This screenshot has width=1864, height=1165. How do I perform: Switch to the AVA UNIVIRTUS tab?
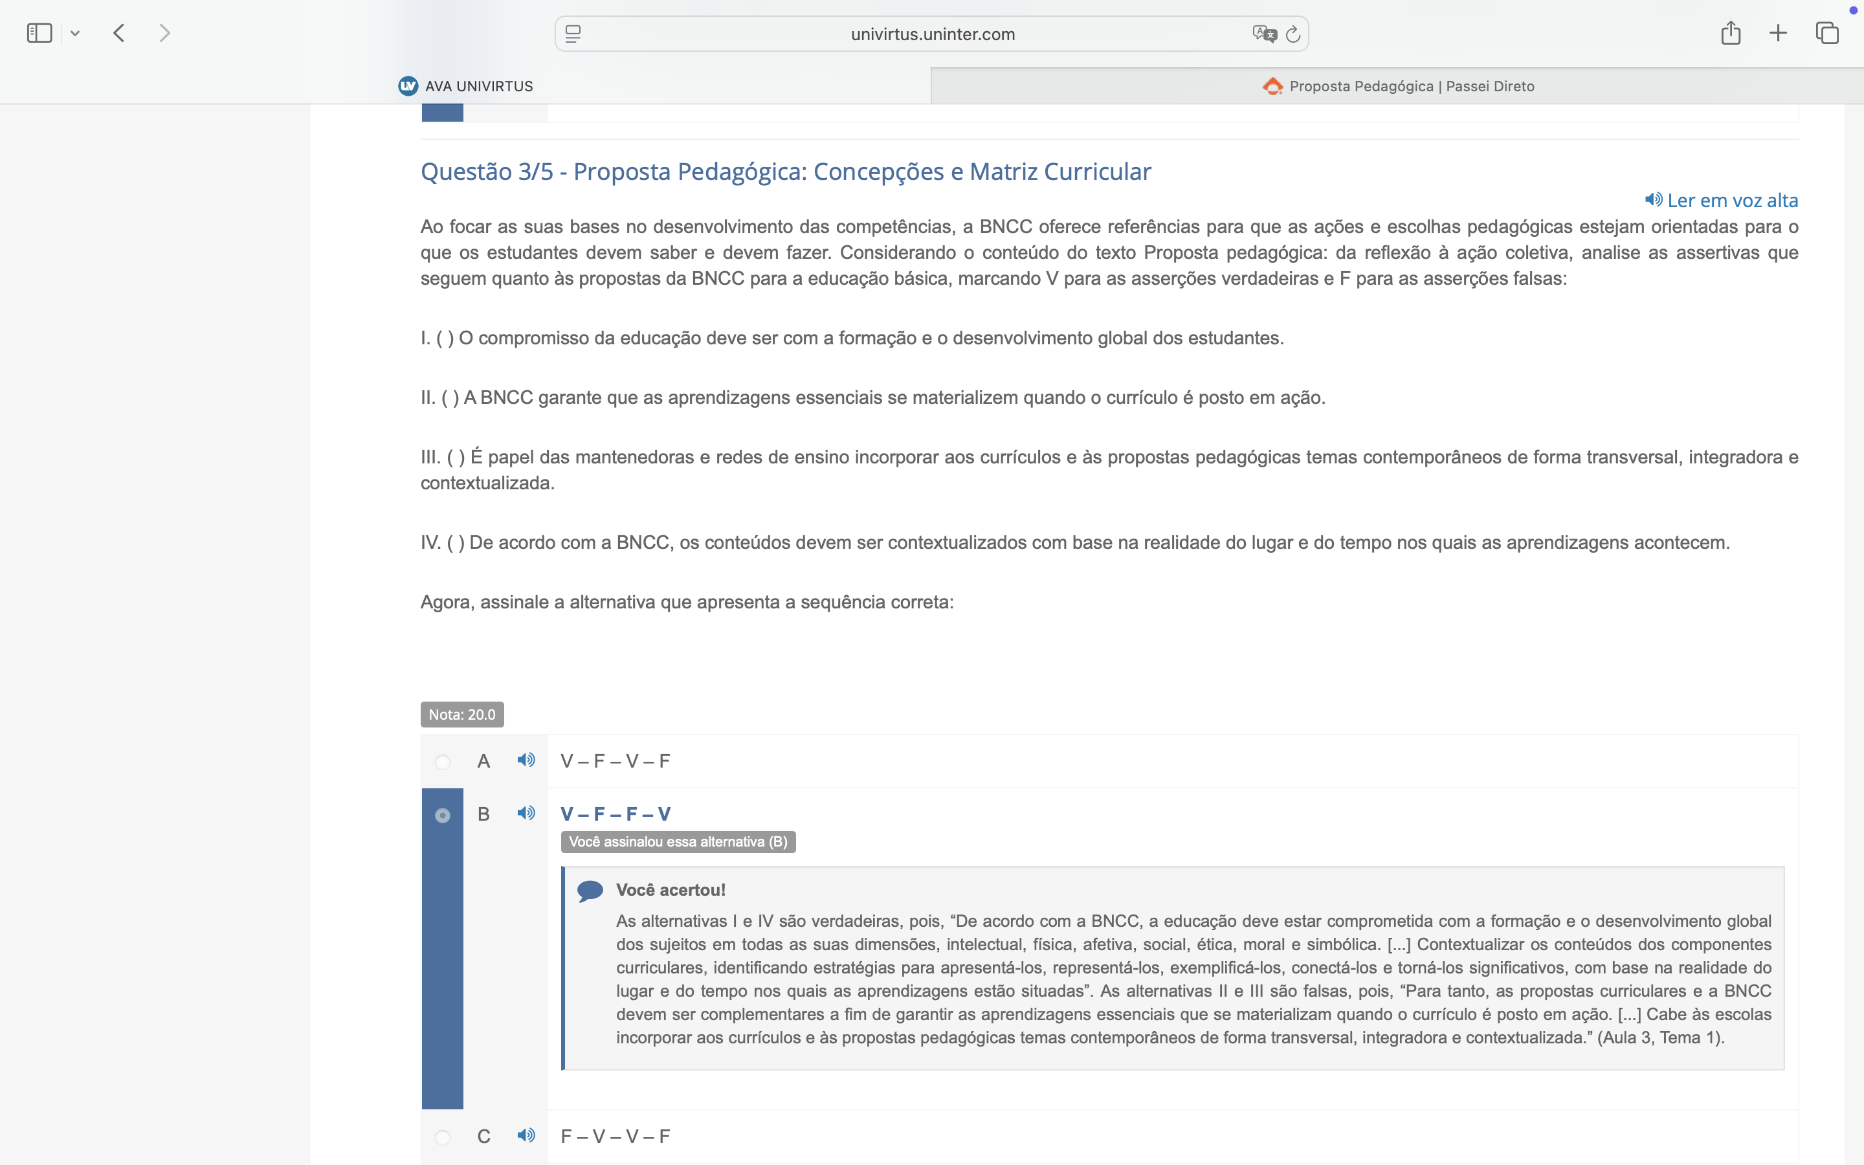tap(466, 86)
